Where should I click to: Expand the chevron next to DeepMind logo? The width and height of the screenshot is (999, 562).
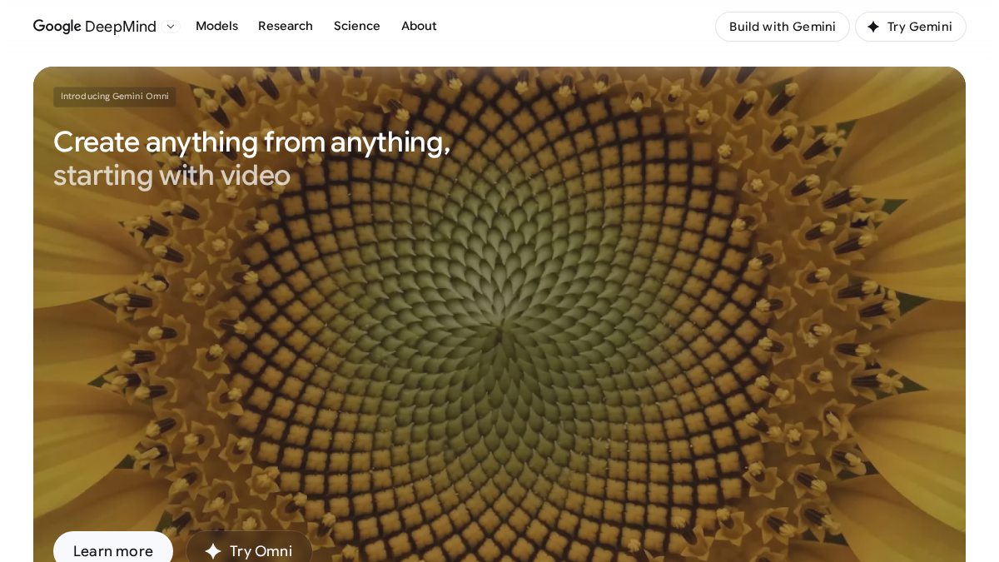pos(171,27)
